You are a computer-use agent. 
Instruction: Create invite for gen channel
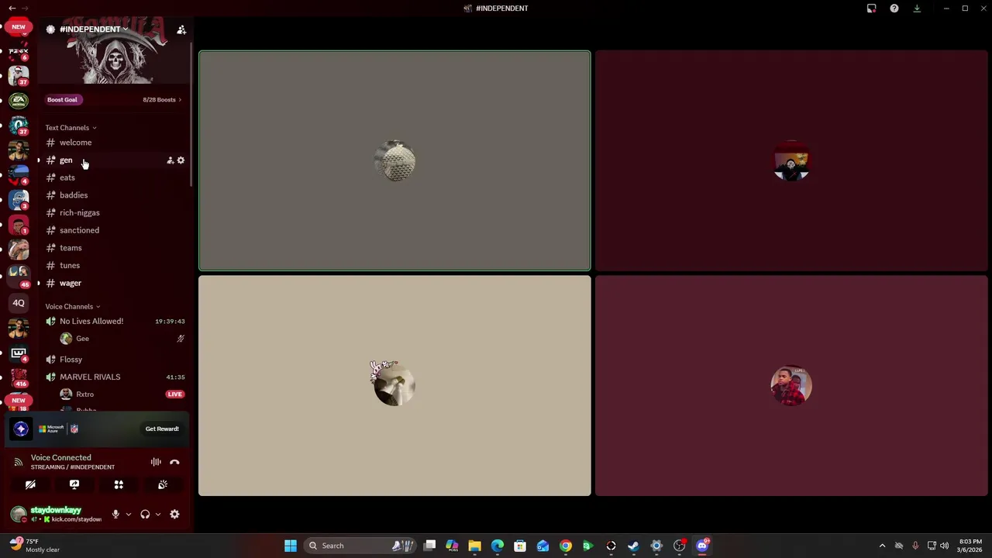(170, 160)
